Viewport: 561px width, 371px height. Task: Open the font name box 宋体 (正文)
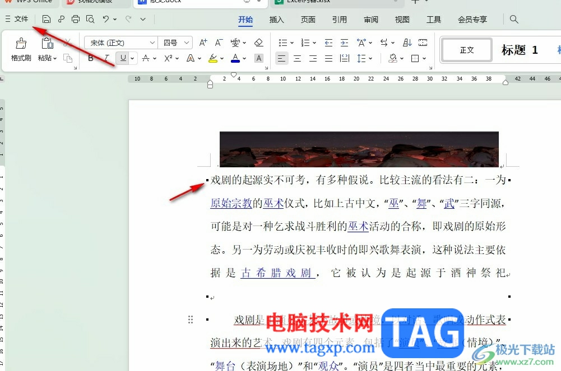pyautogui.click(x=120, y=43)
